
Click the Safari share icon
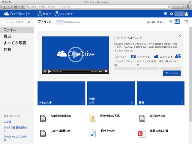16,7
